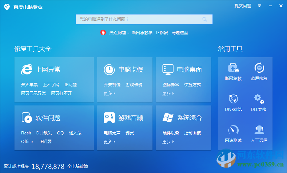Open the DNS优选 globe tool
This screenshot has height=173, width=287.
234,99
